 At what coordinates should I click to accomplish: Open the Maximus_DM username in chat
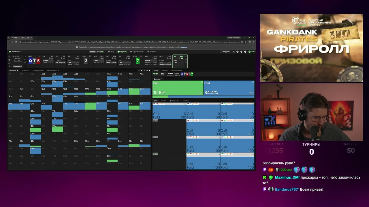287,177
